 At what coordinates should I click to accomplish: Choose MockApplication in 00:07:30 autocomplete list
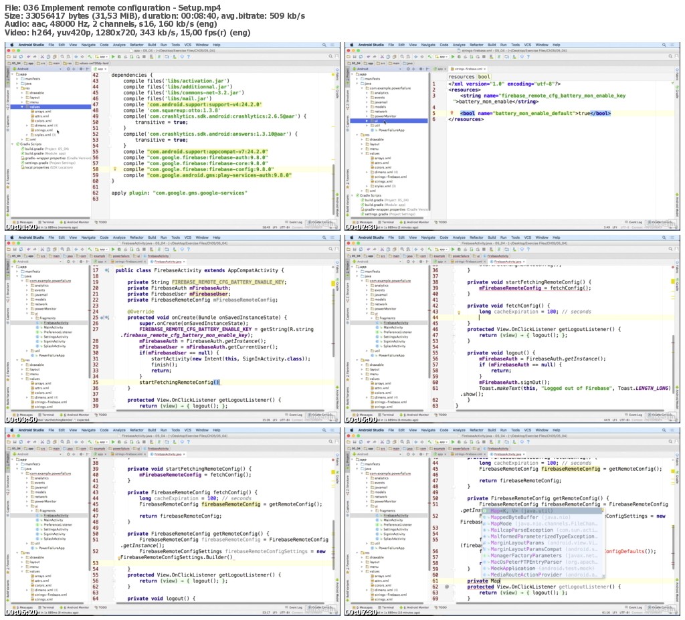[543, 568]
